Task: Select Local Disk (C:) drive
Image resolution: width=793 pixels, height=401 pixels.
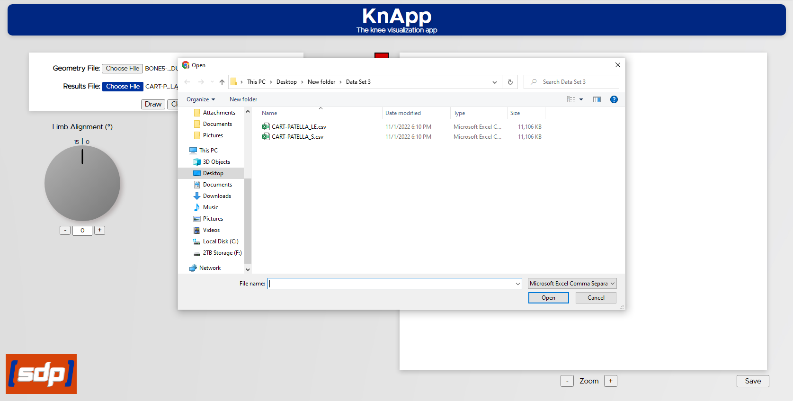Action: pyautogui.click(x=216, y=241)
